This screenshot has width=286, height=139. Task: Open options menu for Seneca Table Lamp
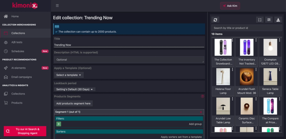point(280,70)
